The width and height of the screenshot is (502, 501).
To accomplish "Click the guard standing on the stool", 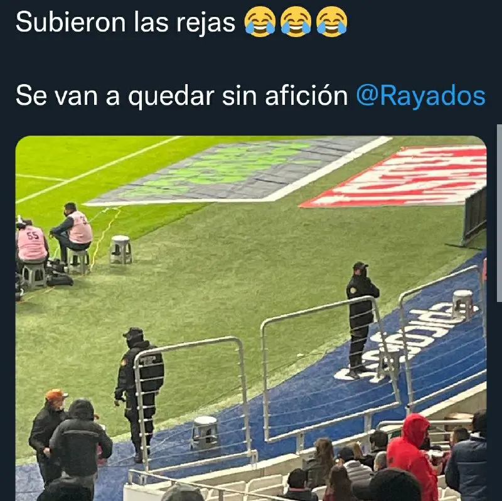I will coord(361,320).
